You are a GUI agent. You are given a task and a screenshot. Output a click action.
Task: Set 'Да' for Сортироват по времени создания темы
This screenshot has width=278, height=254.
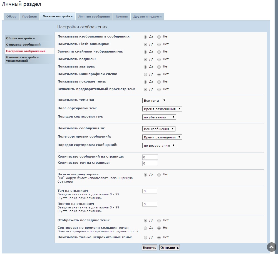[145, 228]
